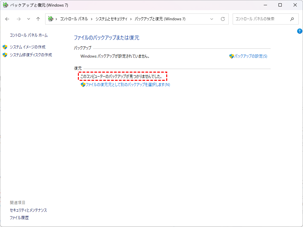Click the magnifier search icon
Viewport: 303px width, 227px height.
[292, 19]
